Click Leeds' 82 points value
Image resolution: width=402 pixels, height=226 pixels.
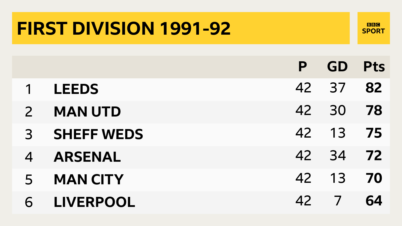coord(374,88)
